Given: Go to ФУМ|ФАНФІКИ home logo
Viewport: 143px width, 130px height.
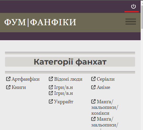Looking at the screenshot, I should coord(40,22).
